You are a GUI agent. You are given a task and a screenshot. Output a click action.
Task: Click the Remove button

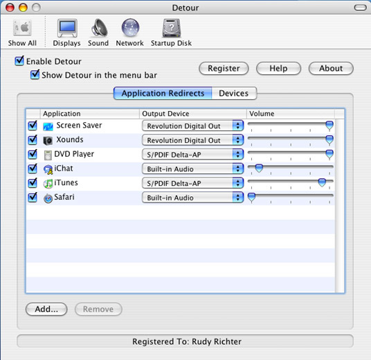(x=98, y=309)
